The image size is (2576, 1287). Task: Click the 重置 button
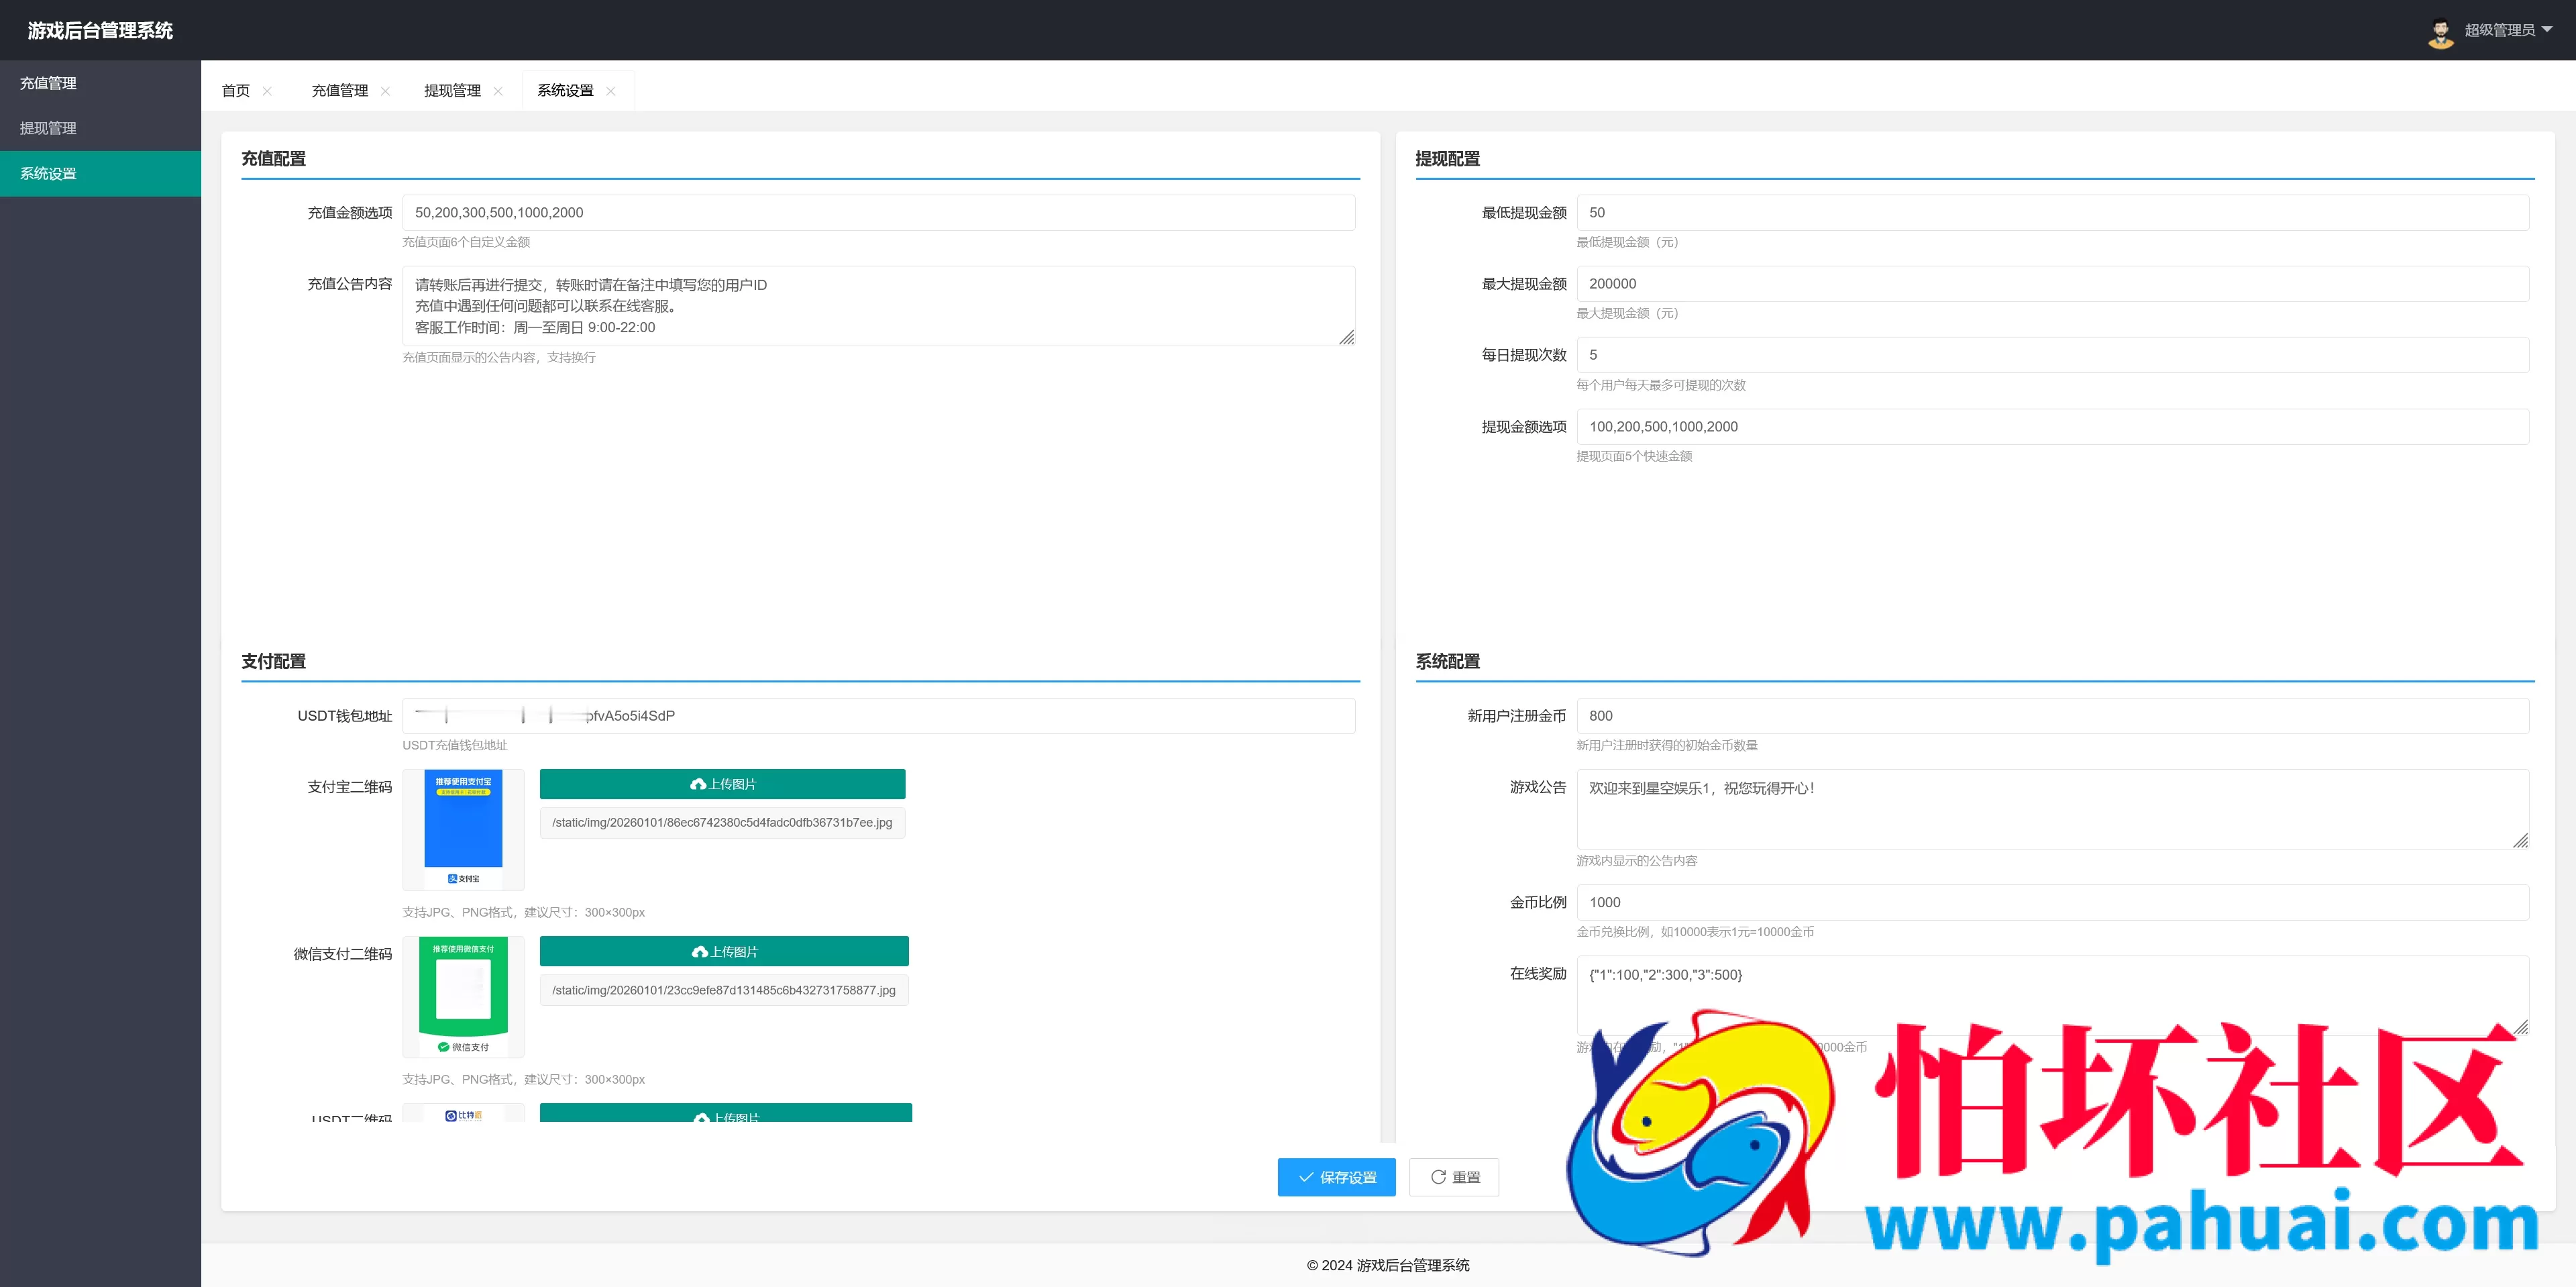pyautogui.click(x=1454, y=1178)
